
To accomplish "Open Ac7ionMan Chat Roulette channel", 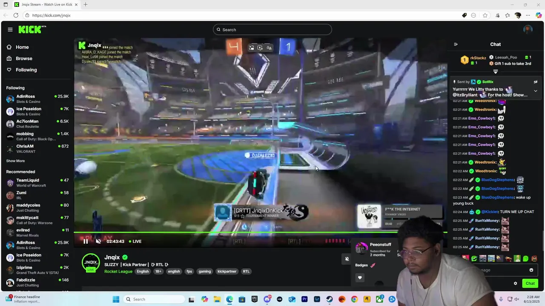I will [37, 124].
